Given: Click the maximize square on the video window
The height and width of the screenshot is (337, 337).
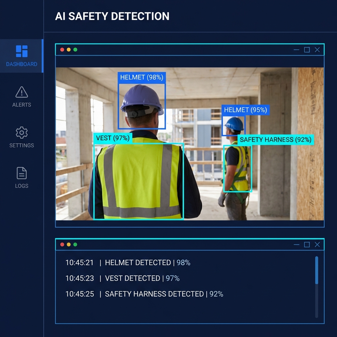Looking at the screenshot, I should click(x=307, y=50).
